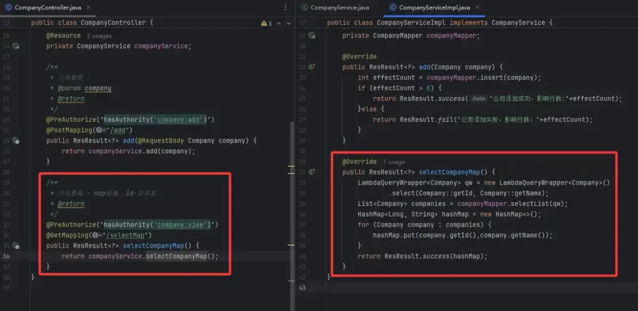Viewport: 638px width, 311px height.
Task: Click the '1 usage' hint next to @Override
Action: pos(394,162)
